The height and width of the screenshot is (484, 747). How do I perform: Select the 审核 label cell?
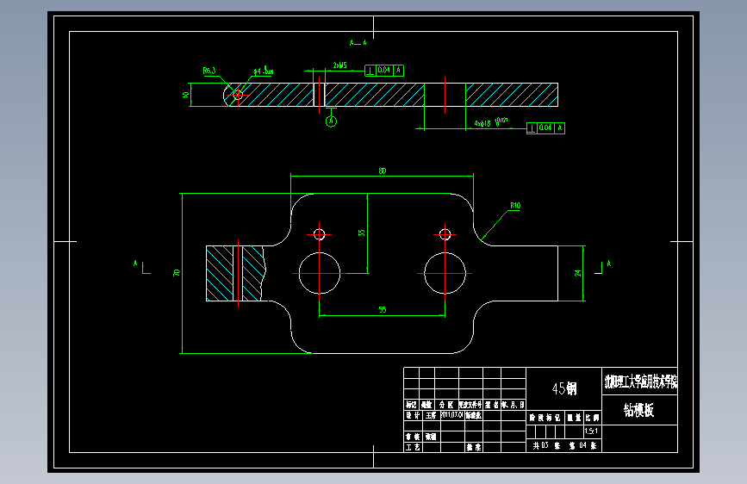[413, 437]
